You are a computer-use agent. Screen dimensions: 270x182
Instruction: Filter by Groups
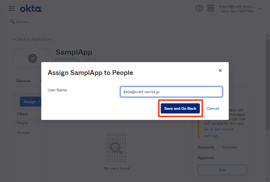click(x=23, y=133)
